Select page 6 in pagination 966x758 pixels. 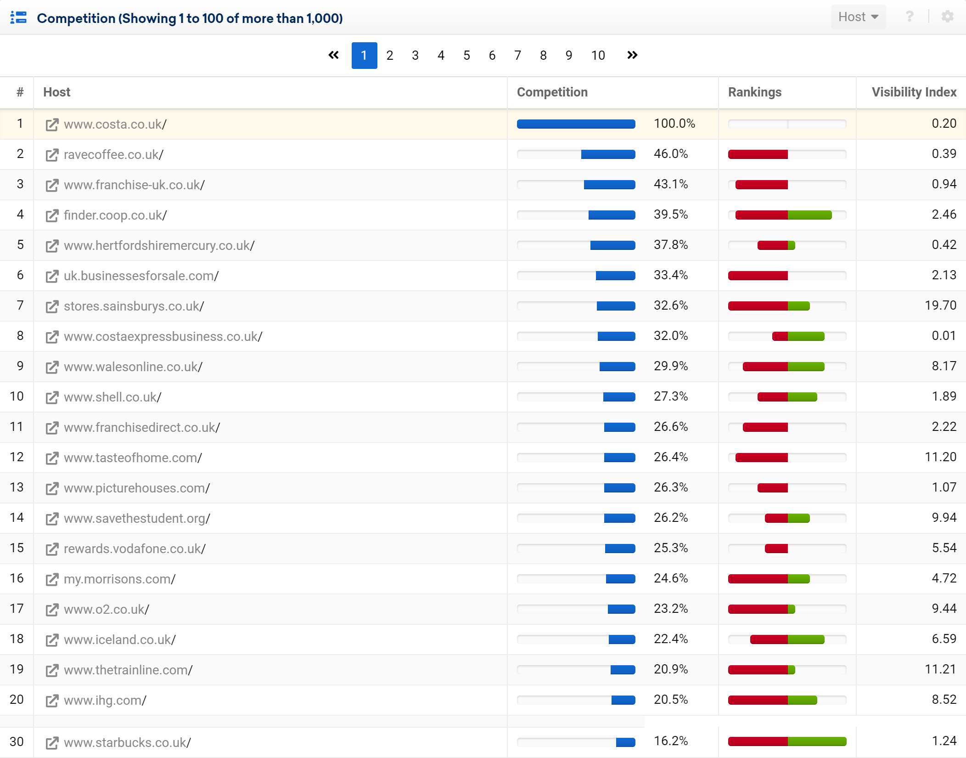492,56
